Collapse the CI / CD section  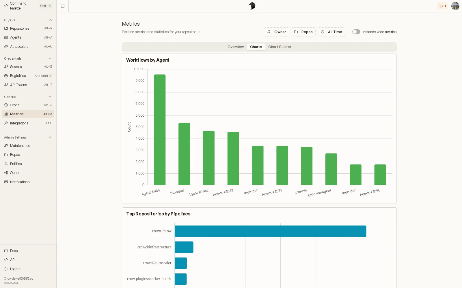[50, 20]
